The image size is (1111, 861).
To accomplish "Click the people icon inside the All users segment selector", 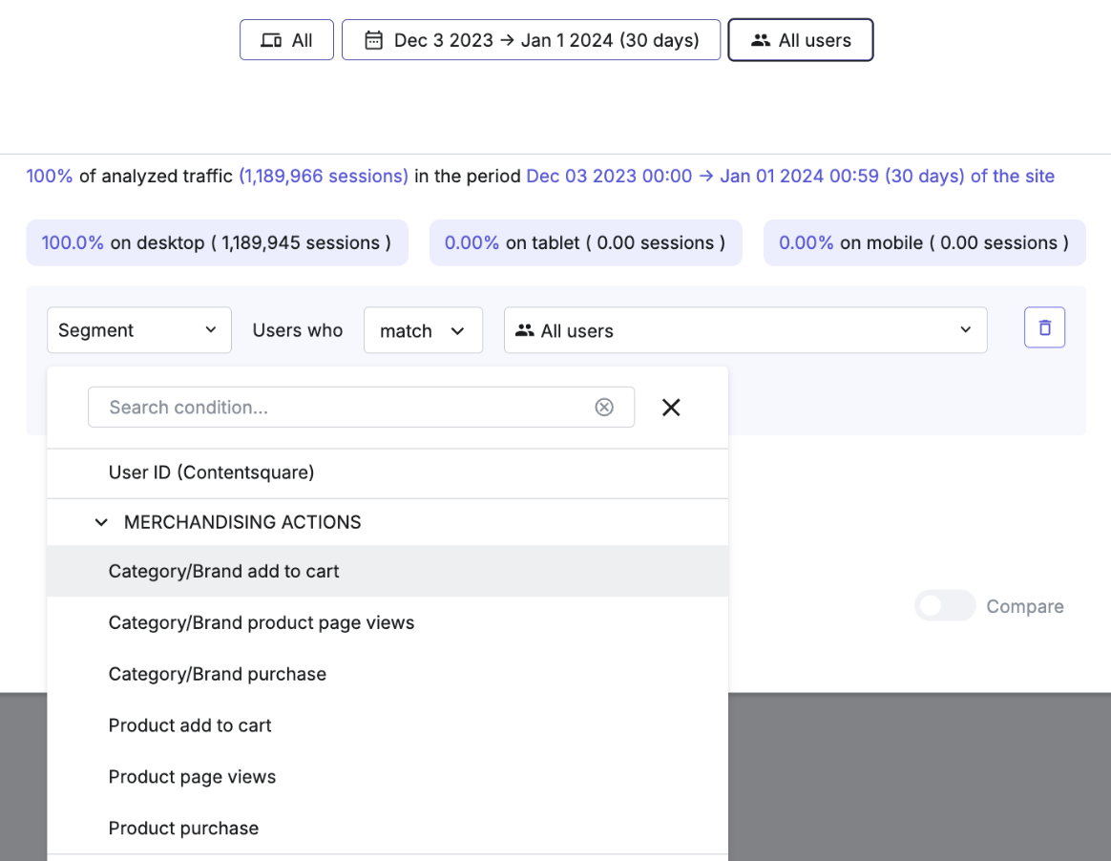I will tap(526, 329).
